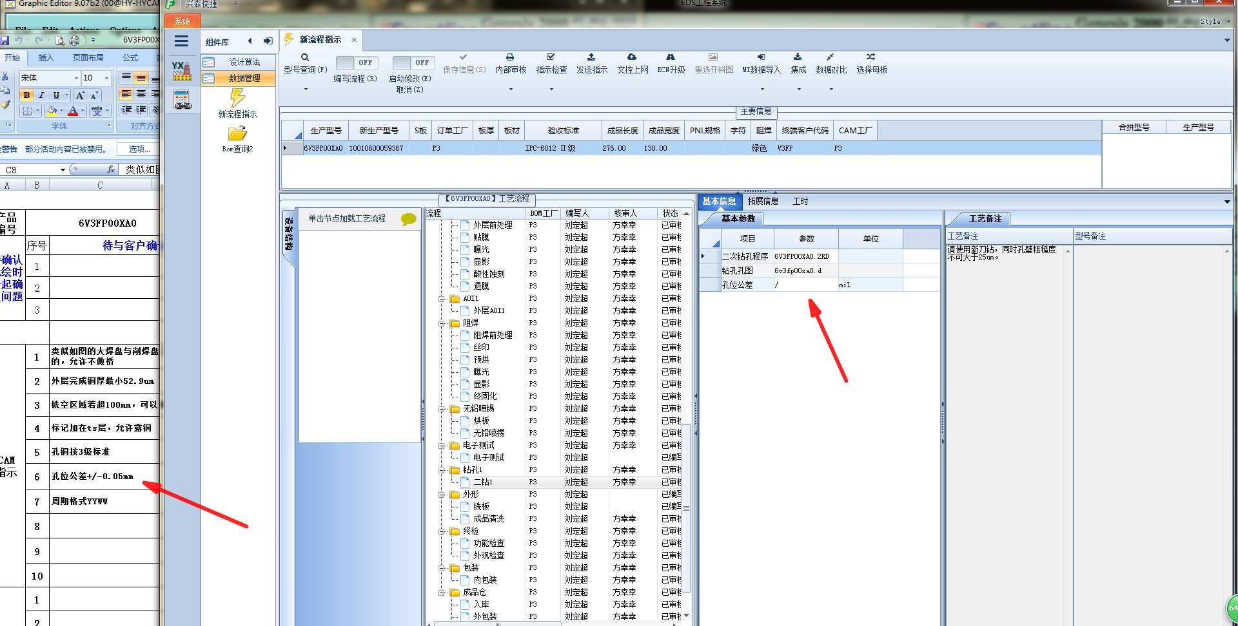This screenshot has width=1238, height=626.
Task: Select the 设计算法 menu item
Action: [x=238, y=62]
